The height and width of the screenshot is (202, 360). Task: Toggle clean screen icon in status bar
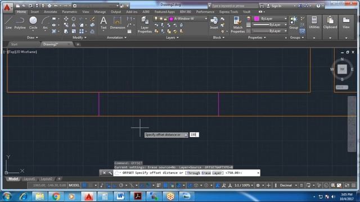(x=347, y=185)
